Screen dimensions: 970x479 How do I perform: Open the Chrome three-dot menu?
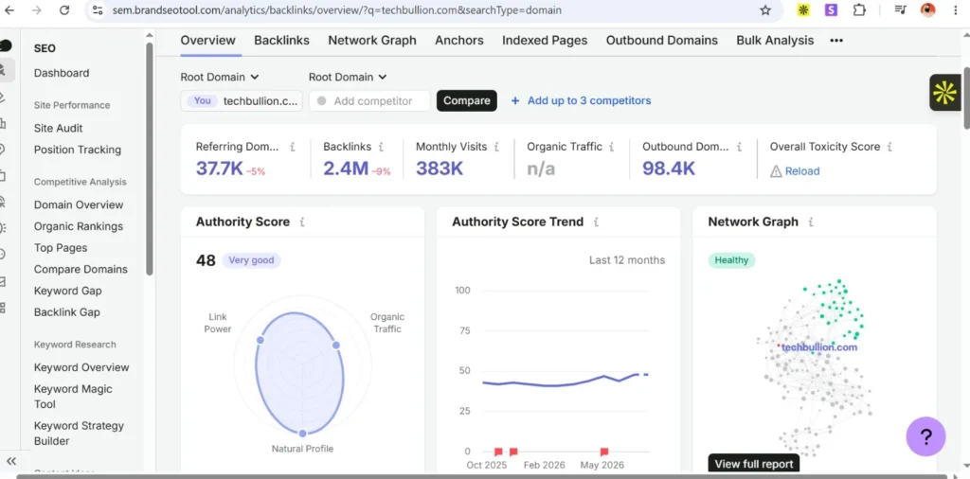click(956, 9)
